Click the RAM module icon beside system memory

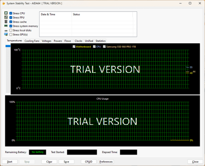coord(6,26)
